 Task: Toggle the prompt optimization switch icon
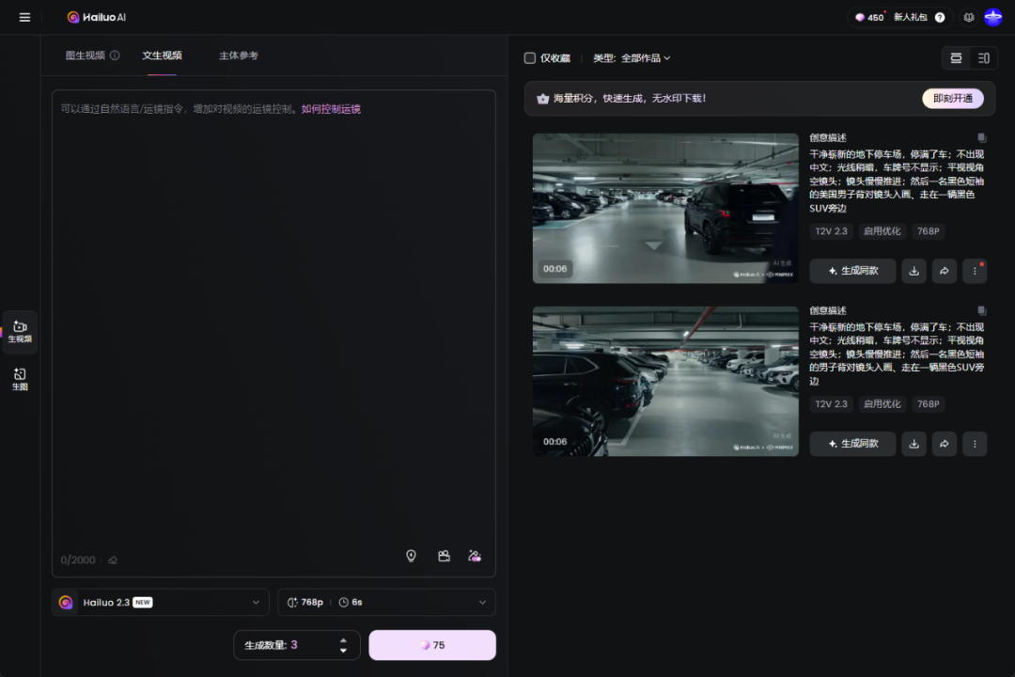pos(475,556)
